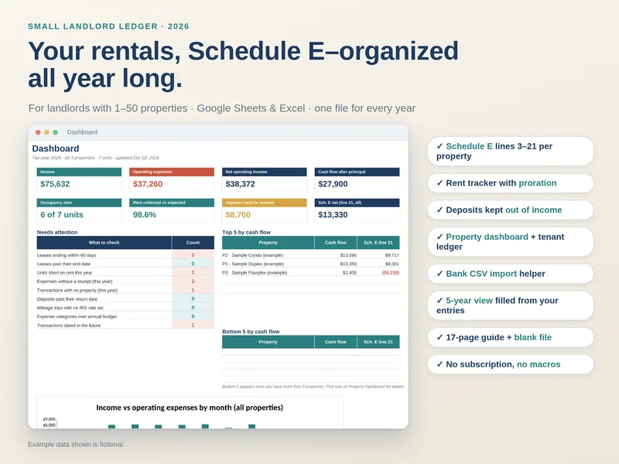The height and width of the screenshot is (464, 619).
Task: Click row 'Leases past their end date'
Action: [x=125, y=264]
